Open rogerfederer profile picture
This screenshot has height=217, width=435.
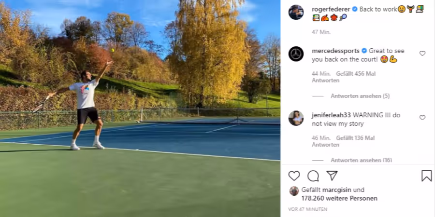296,12
